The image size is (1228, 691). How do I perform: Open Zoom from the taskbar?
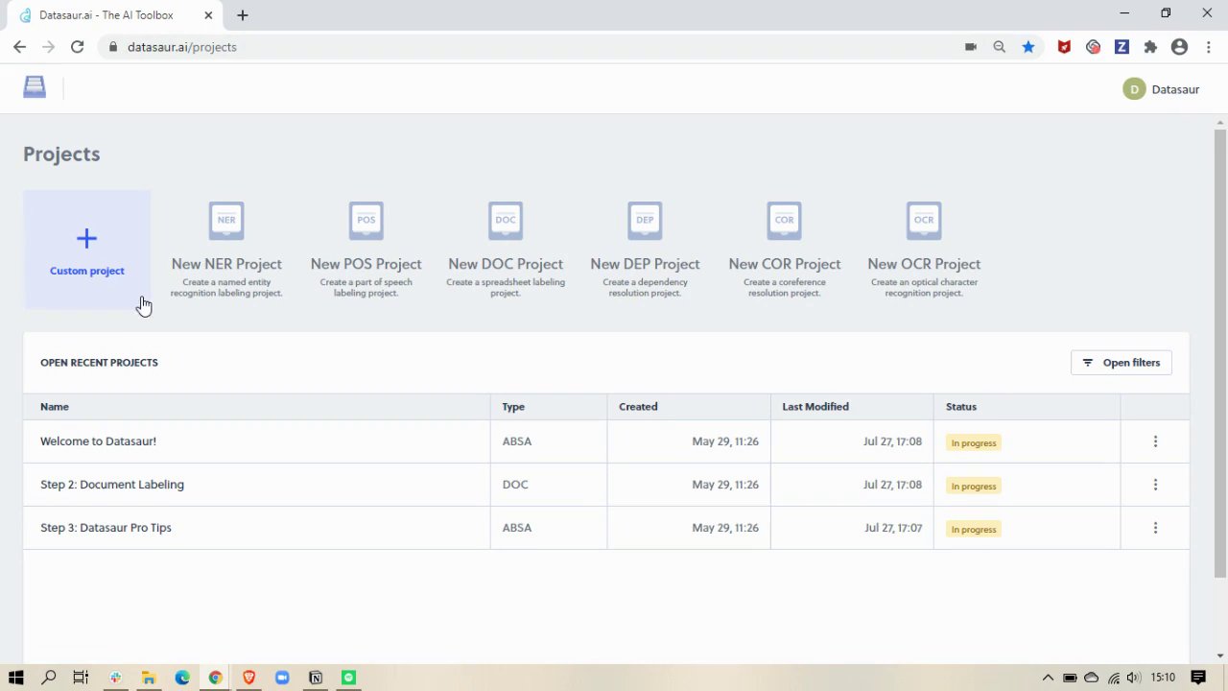click(282, 678)
